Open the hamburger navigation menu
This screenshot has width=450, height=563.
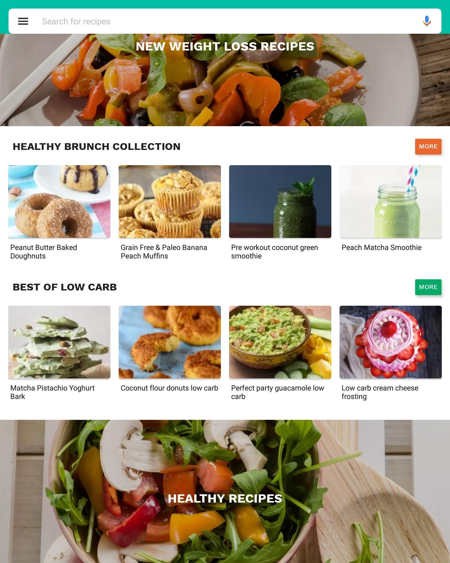[23, 21]
